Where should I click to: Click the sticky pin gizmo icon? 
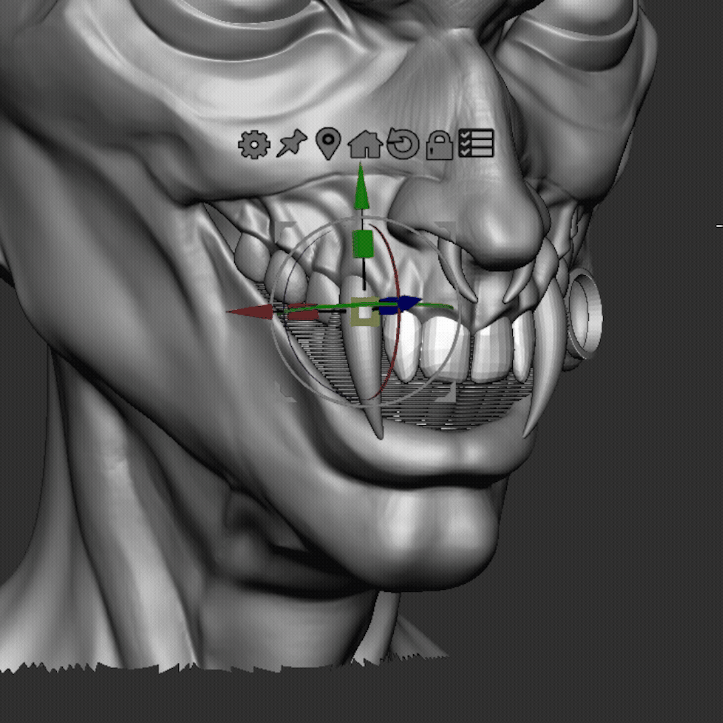pyautogui.click(x=291, y=143)
